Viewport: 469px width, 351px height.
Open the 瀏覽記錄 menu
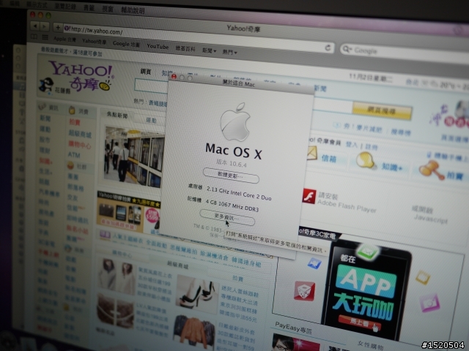(x=65, y=7)
